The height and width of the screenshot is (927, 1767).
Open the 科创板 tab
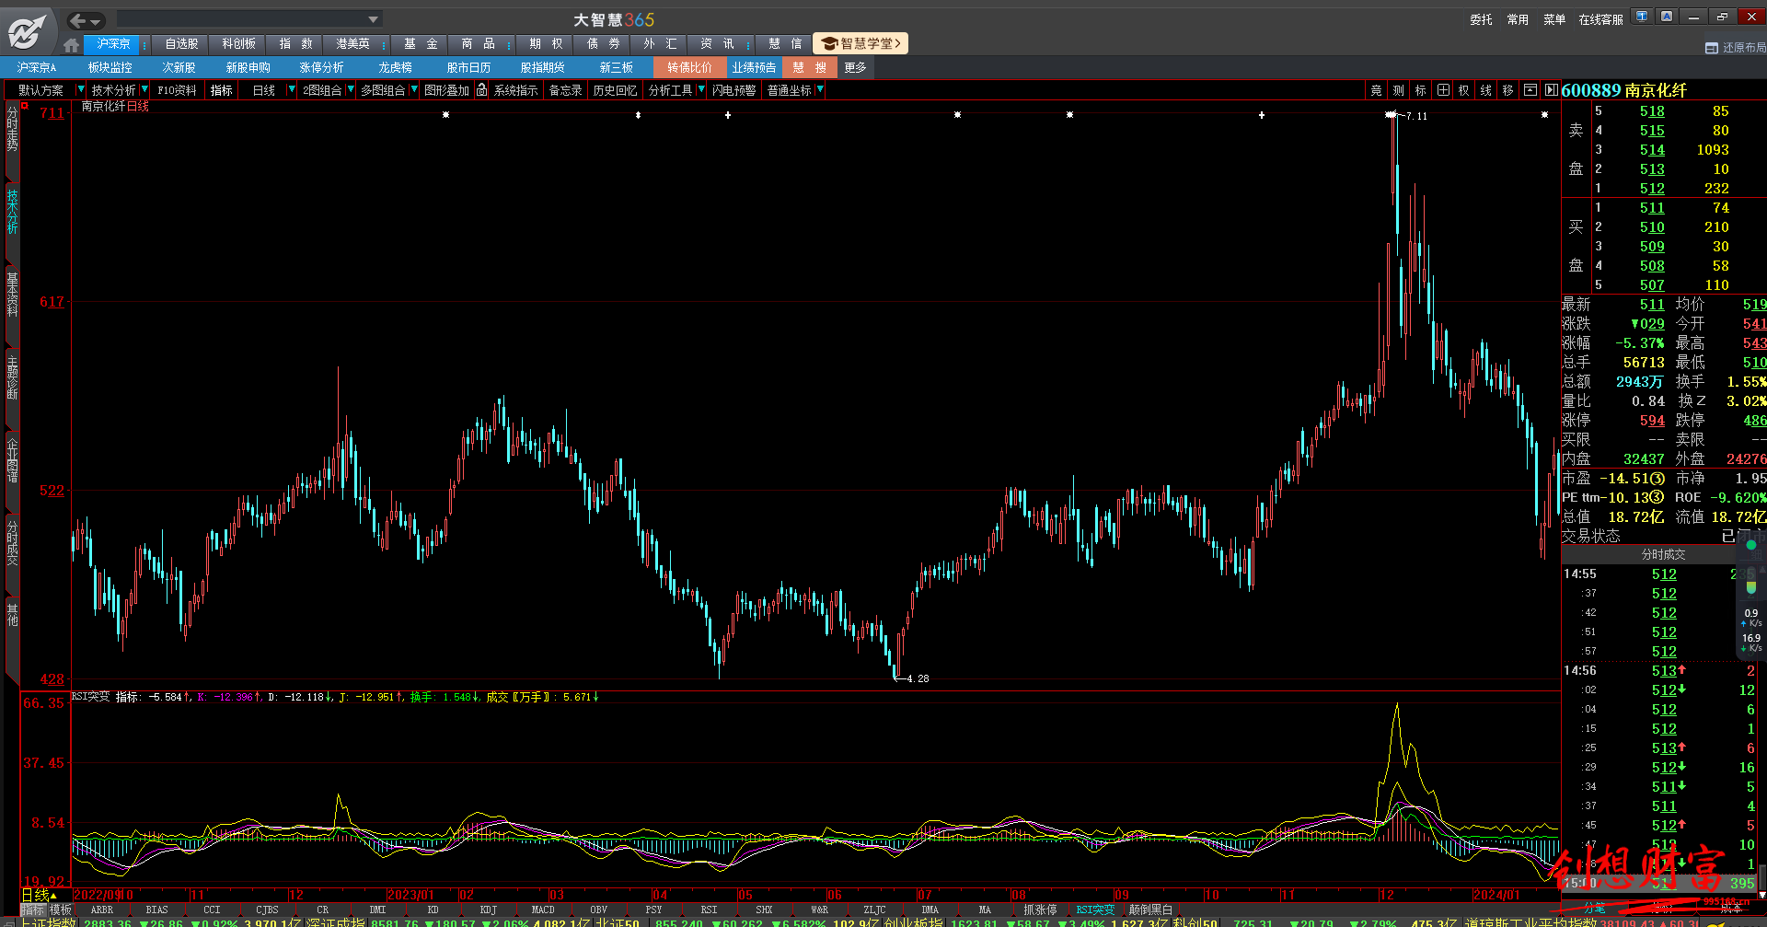click(238, 44)
